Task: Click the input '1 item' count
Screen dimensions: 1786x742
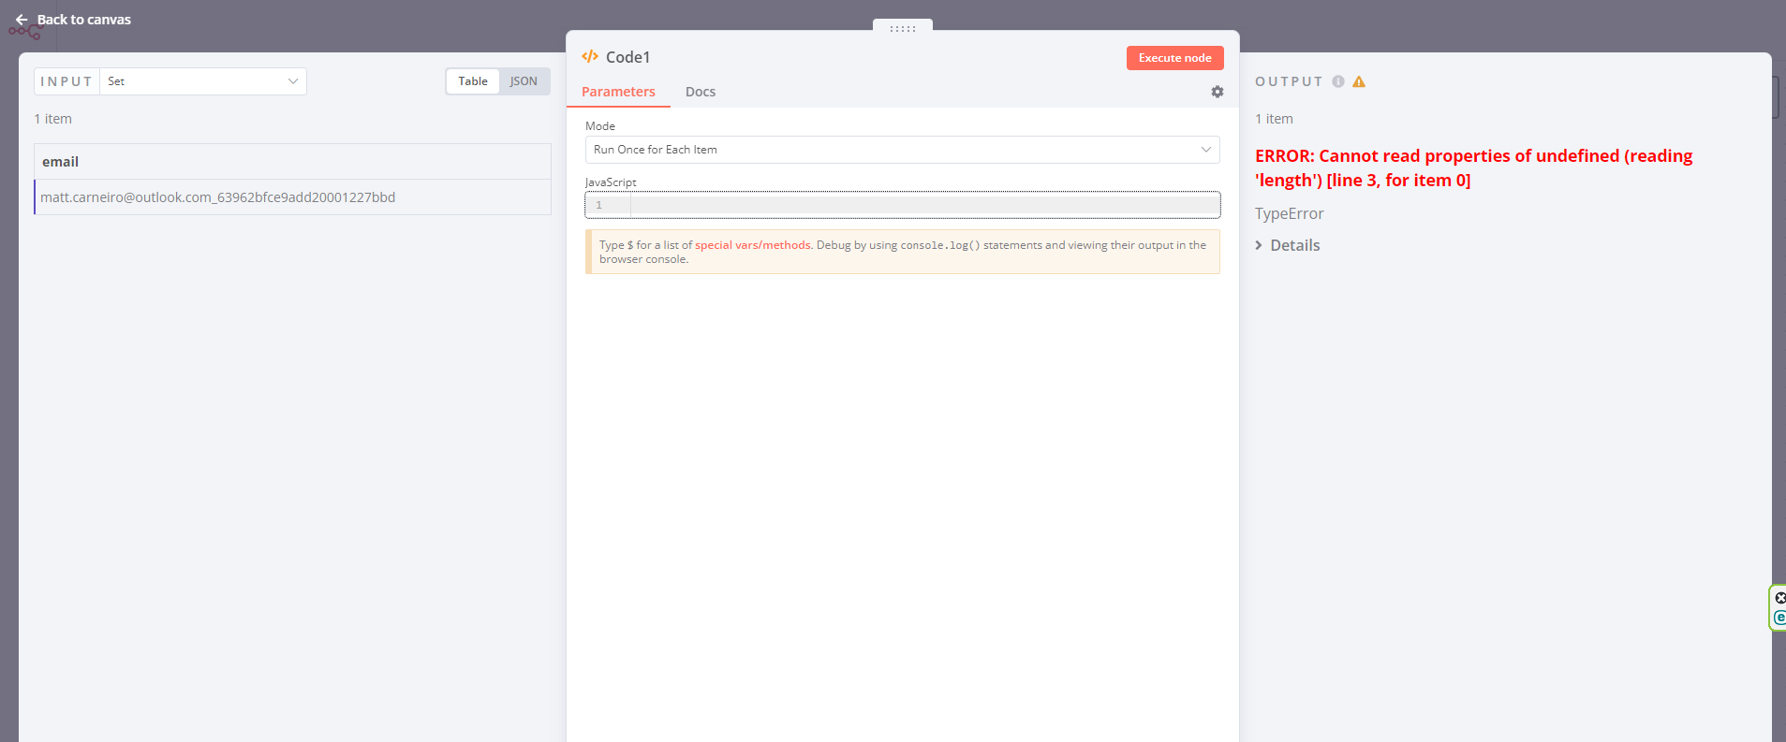Action: tap(52, 119)
